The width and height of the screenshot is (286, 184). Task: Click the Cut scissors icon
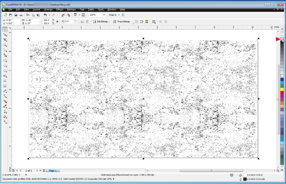click(x=28, y=15)
